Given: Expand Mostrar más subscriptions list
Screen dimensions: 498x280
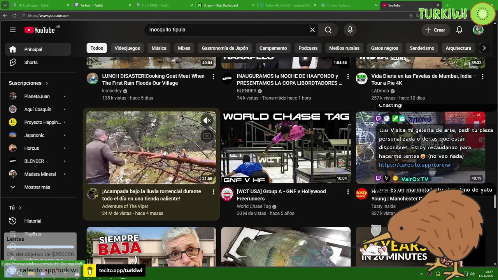Looking at the screenshot, I should coord(38,187).
